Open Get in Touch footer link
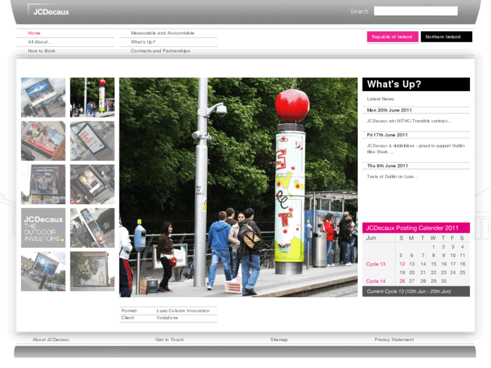 click(x=170, y=340)
